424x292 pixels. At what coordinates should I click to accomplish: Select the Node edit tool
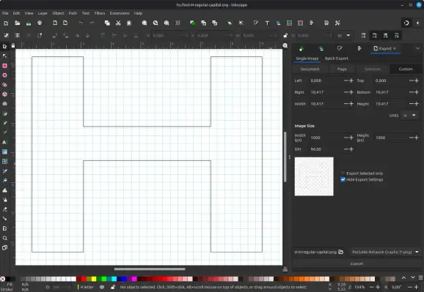[4, 56]
